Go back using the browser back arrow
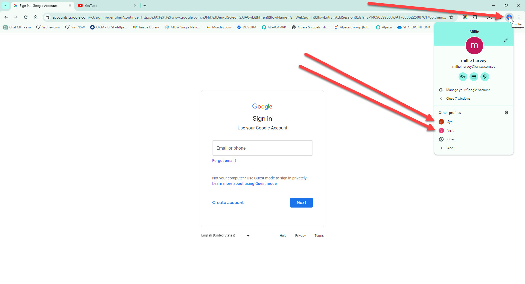 (x=6, y=17)
